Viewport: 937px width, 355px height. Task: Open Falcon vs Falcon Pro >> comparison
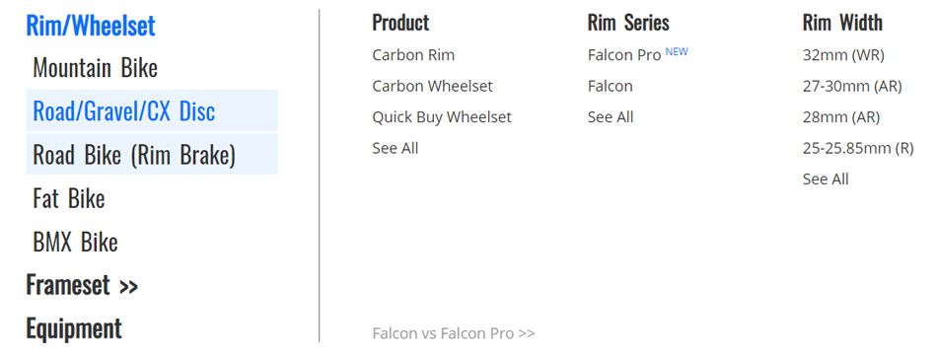point(454,333)
